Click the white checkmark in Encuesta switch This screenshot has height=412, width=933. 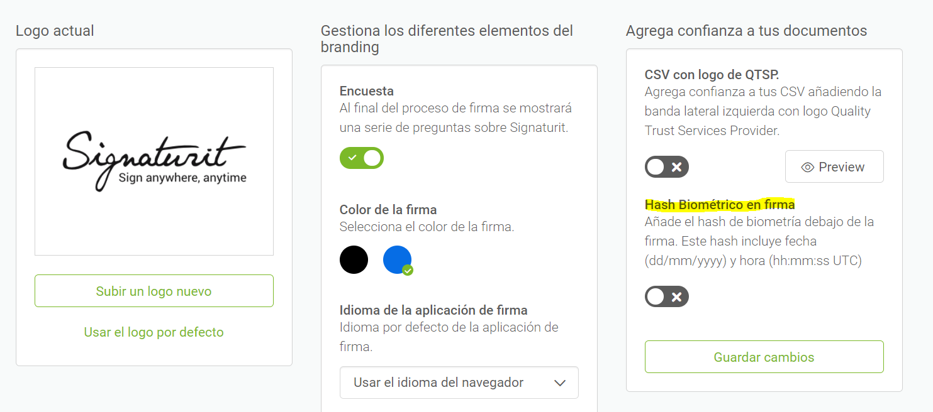pyautogui.click(x=352, y=158)
